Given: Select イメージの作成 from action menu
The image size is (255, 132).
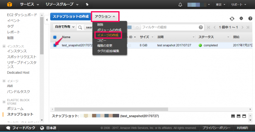Looking at the screenshot, I should 108,35.
